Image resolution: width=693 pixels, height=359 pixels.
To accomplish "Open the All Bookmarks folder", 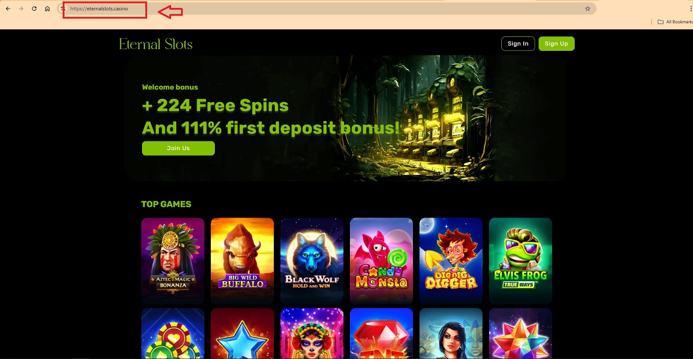I will click(675, 22).
